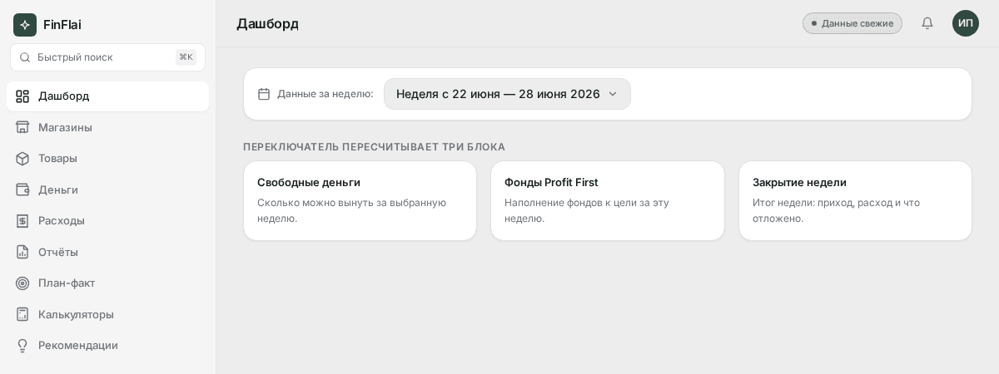Open the Фонды Profit First card

[x=608, y=201]
